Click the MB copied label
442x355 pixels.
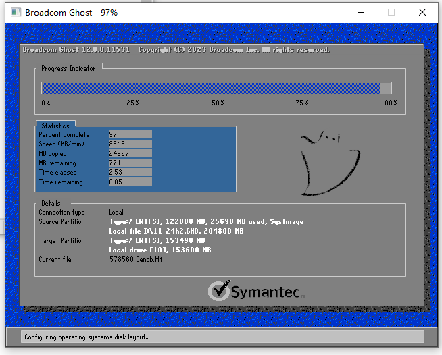53,153
